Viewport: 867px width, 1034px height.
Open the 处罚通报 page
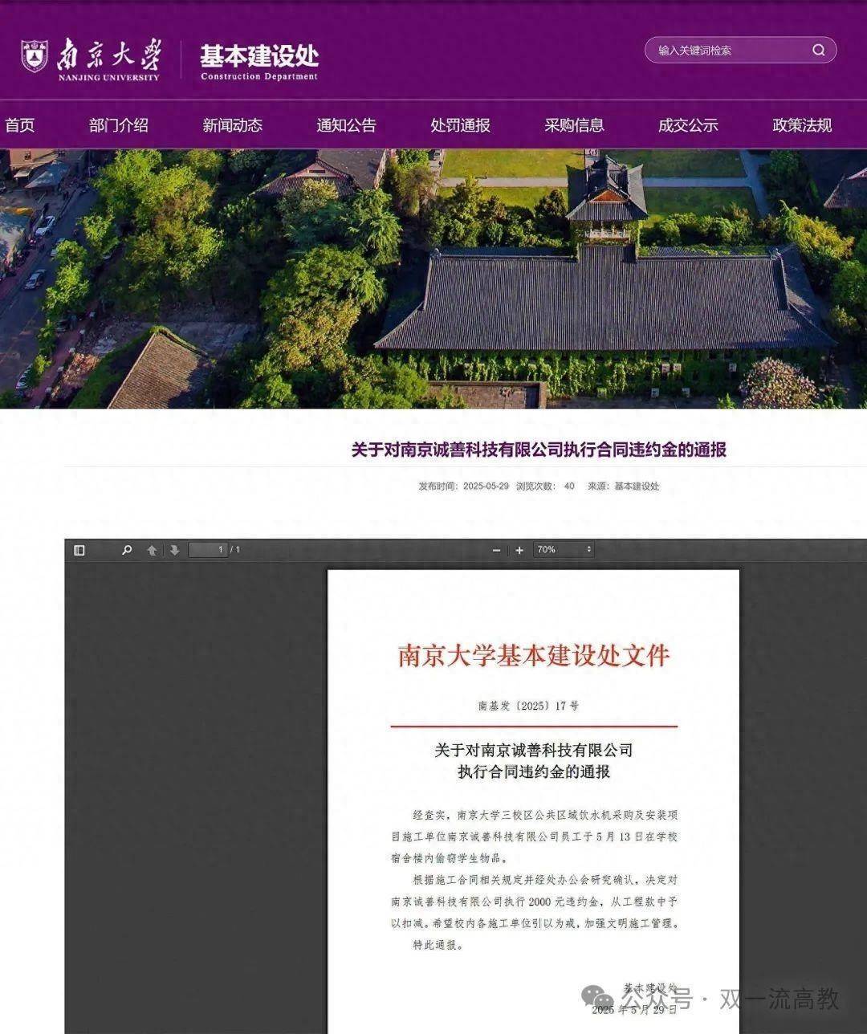coord(460,125)
